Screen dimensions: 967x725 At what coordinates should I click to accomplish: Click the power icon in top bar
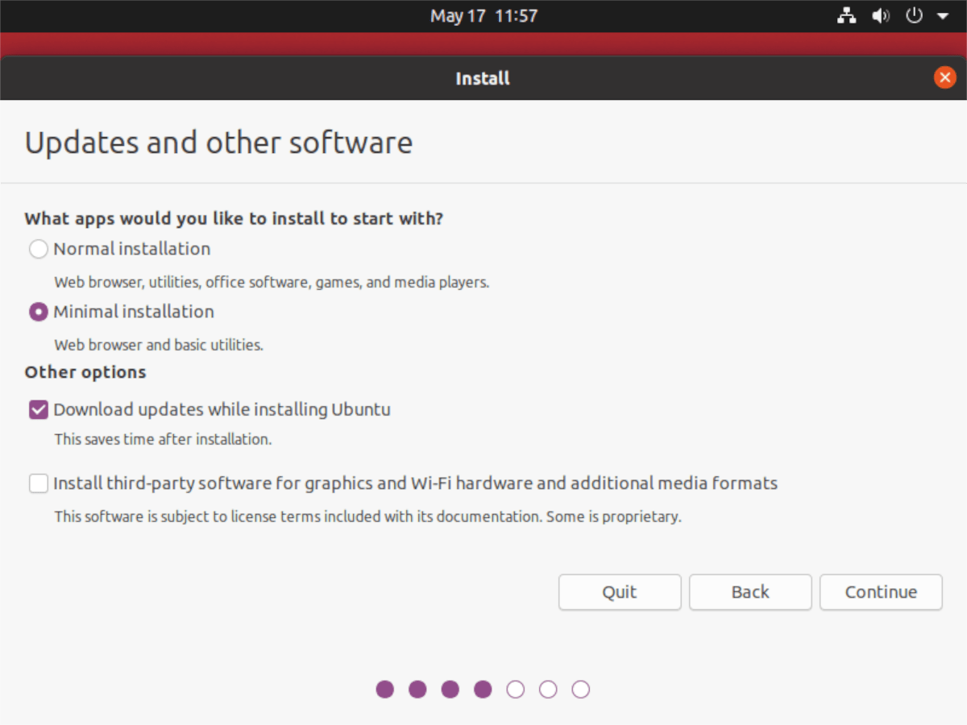(913, 15)
